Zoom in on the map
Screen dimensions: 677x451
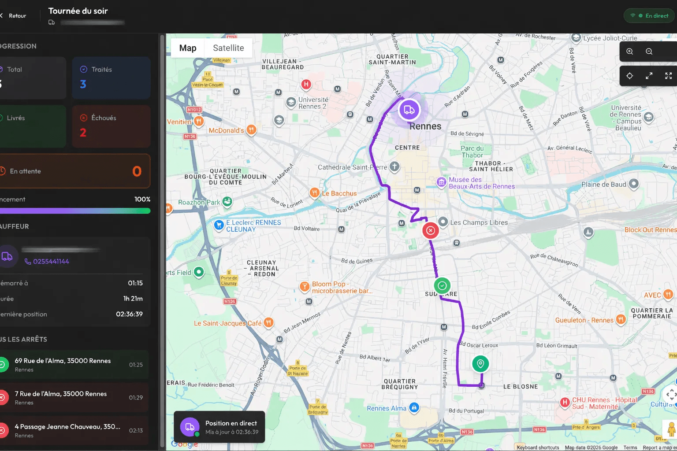[629, 51]
